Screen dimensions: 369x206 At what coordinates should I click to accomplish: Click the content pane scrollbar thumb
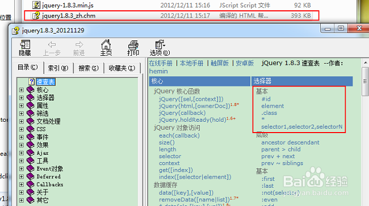pyautogui.click(x=365, y=81)
